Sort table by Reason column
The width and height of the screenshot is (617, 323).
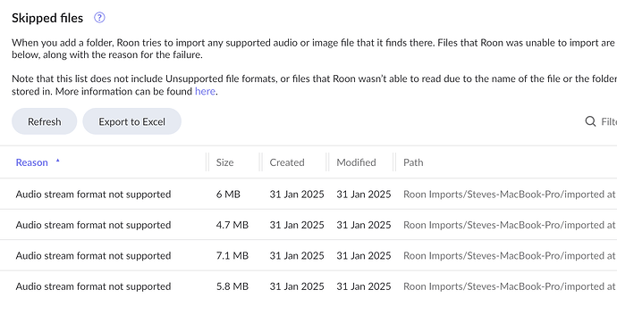[32, 162]
